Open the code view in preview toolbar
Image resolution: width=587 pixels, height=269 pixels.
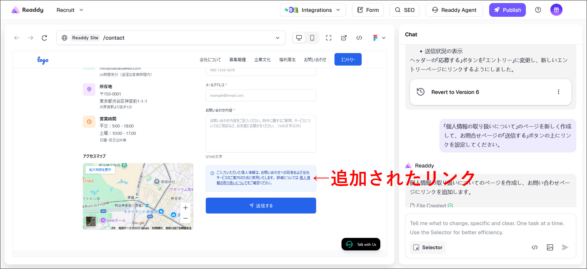(x=359, y=38)
